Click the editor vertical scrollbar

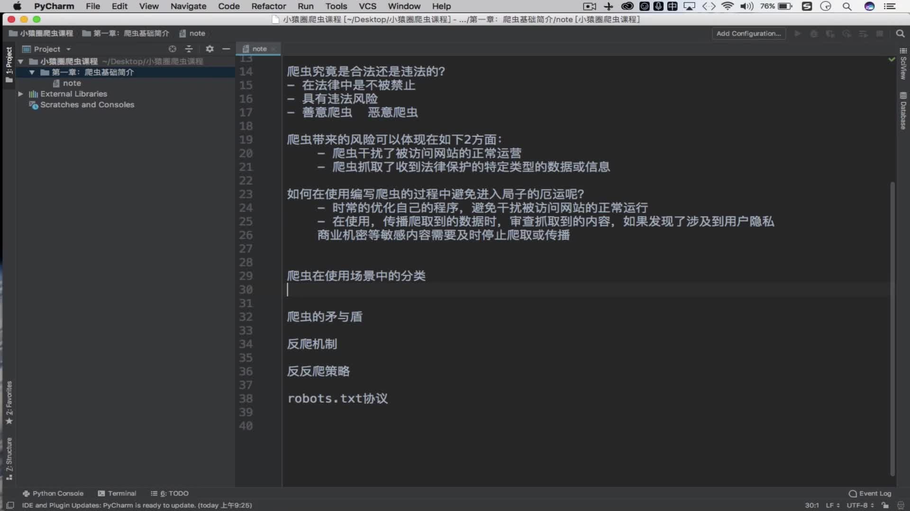click(x=892, y=329)
